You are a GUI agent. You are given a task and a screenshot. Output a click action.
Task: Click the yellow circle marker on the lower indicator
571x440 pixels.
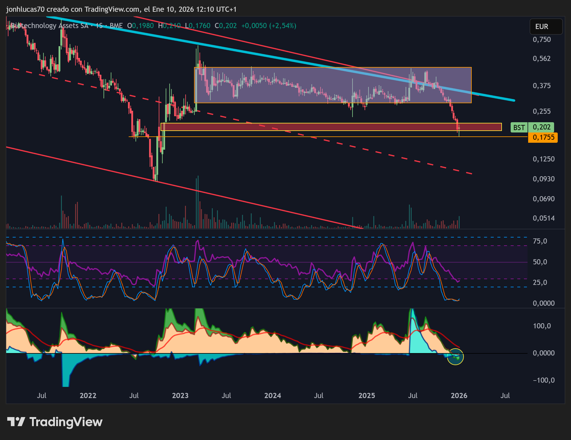tap(455, 357)
